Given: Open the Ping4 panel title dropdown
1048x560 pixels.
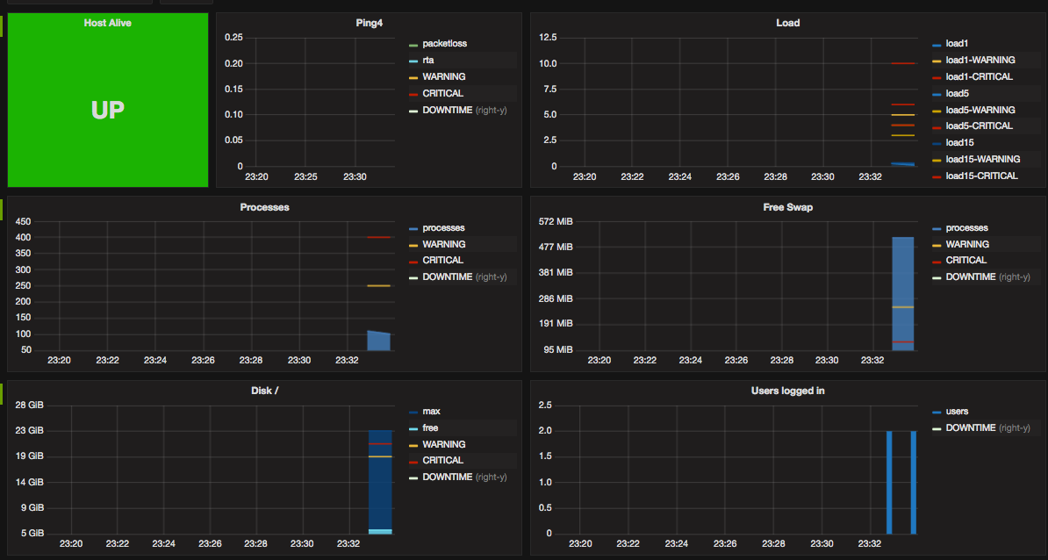Looking at the screenshot, I should 369,23.
